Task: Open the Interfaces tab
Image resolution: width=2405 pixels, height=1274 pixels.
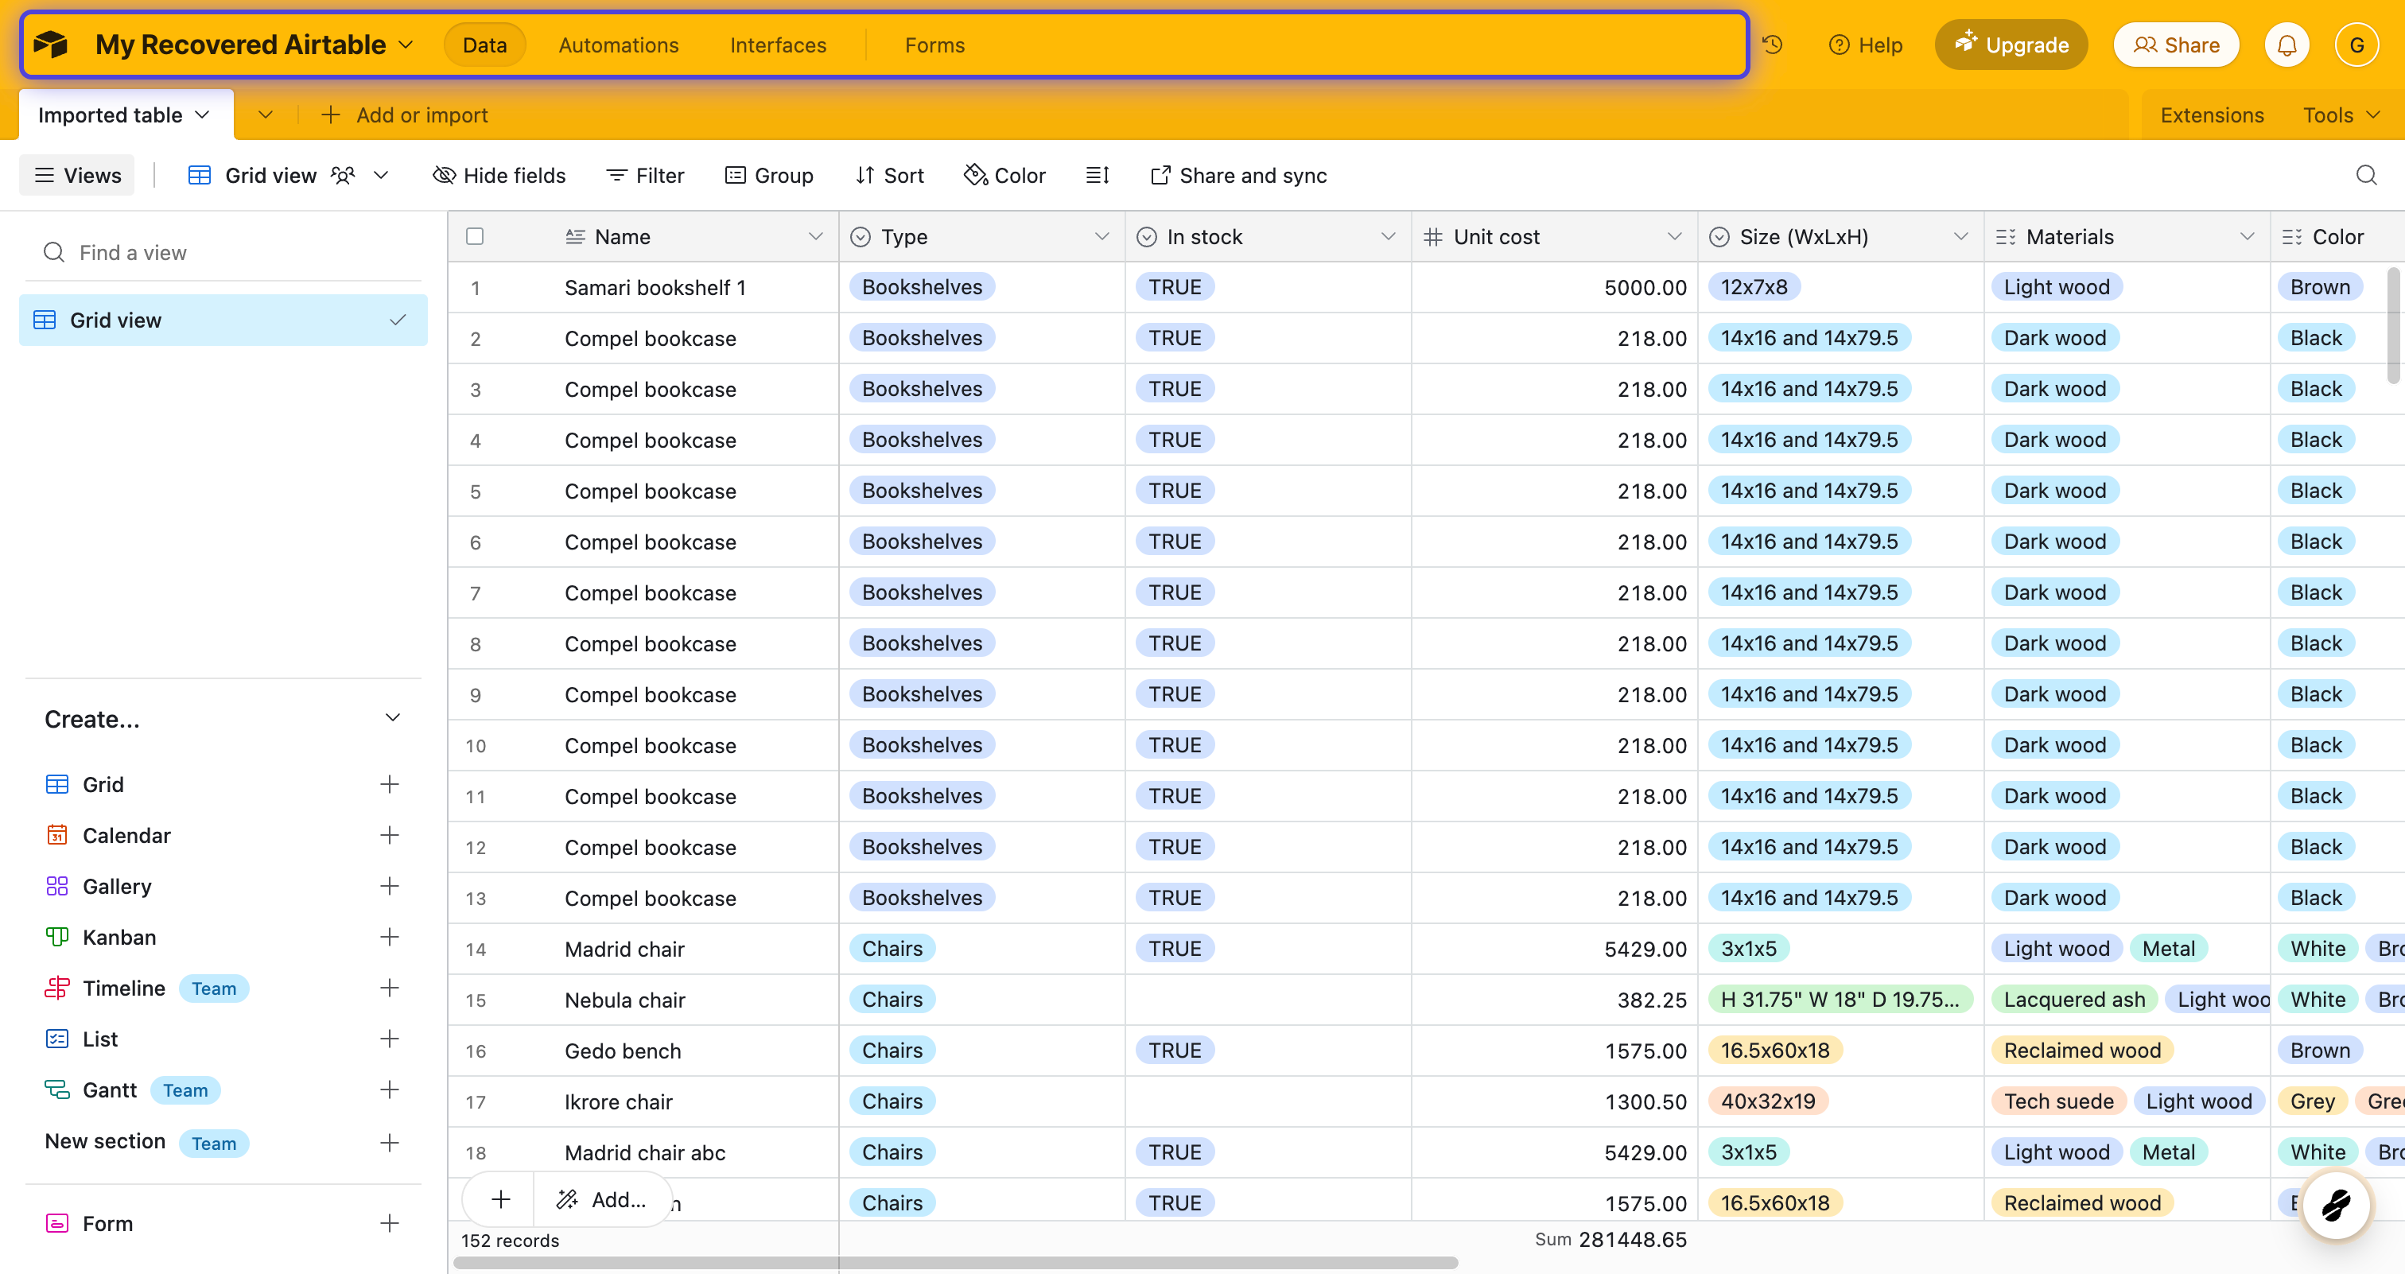Action: 778,45
